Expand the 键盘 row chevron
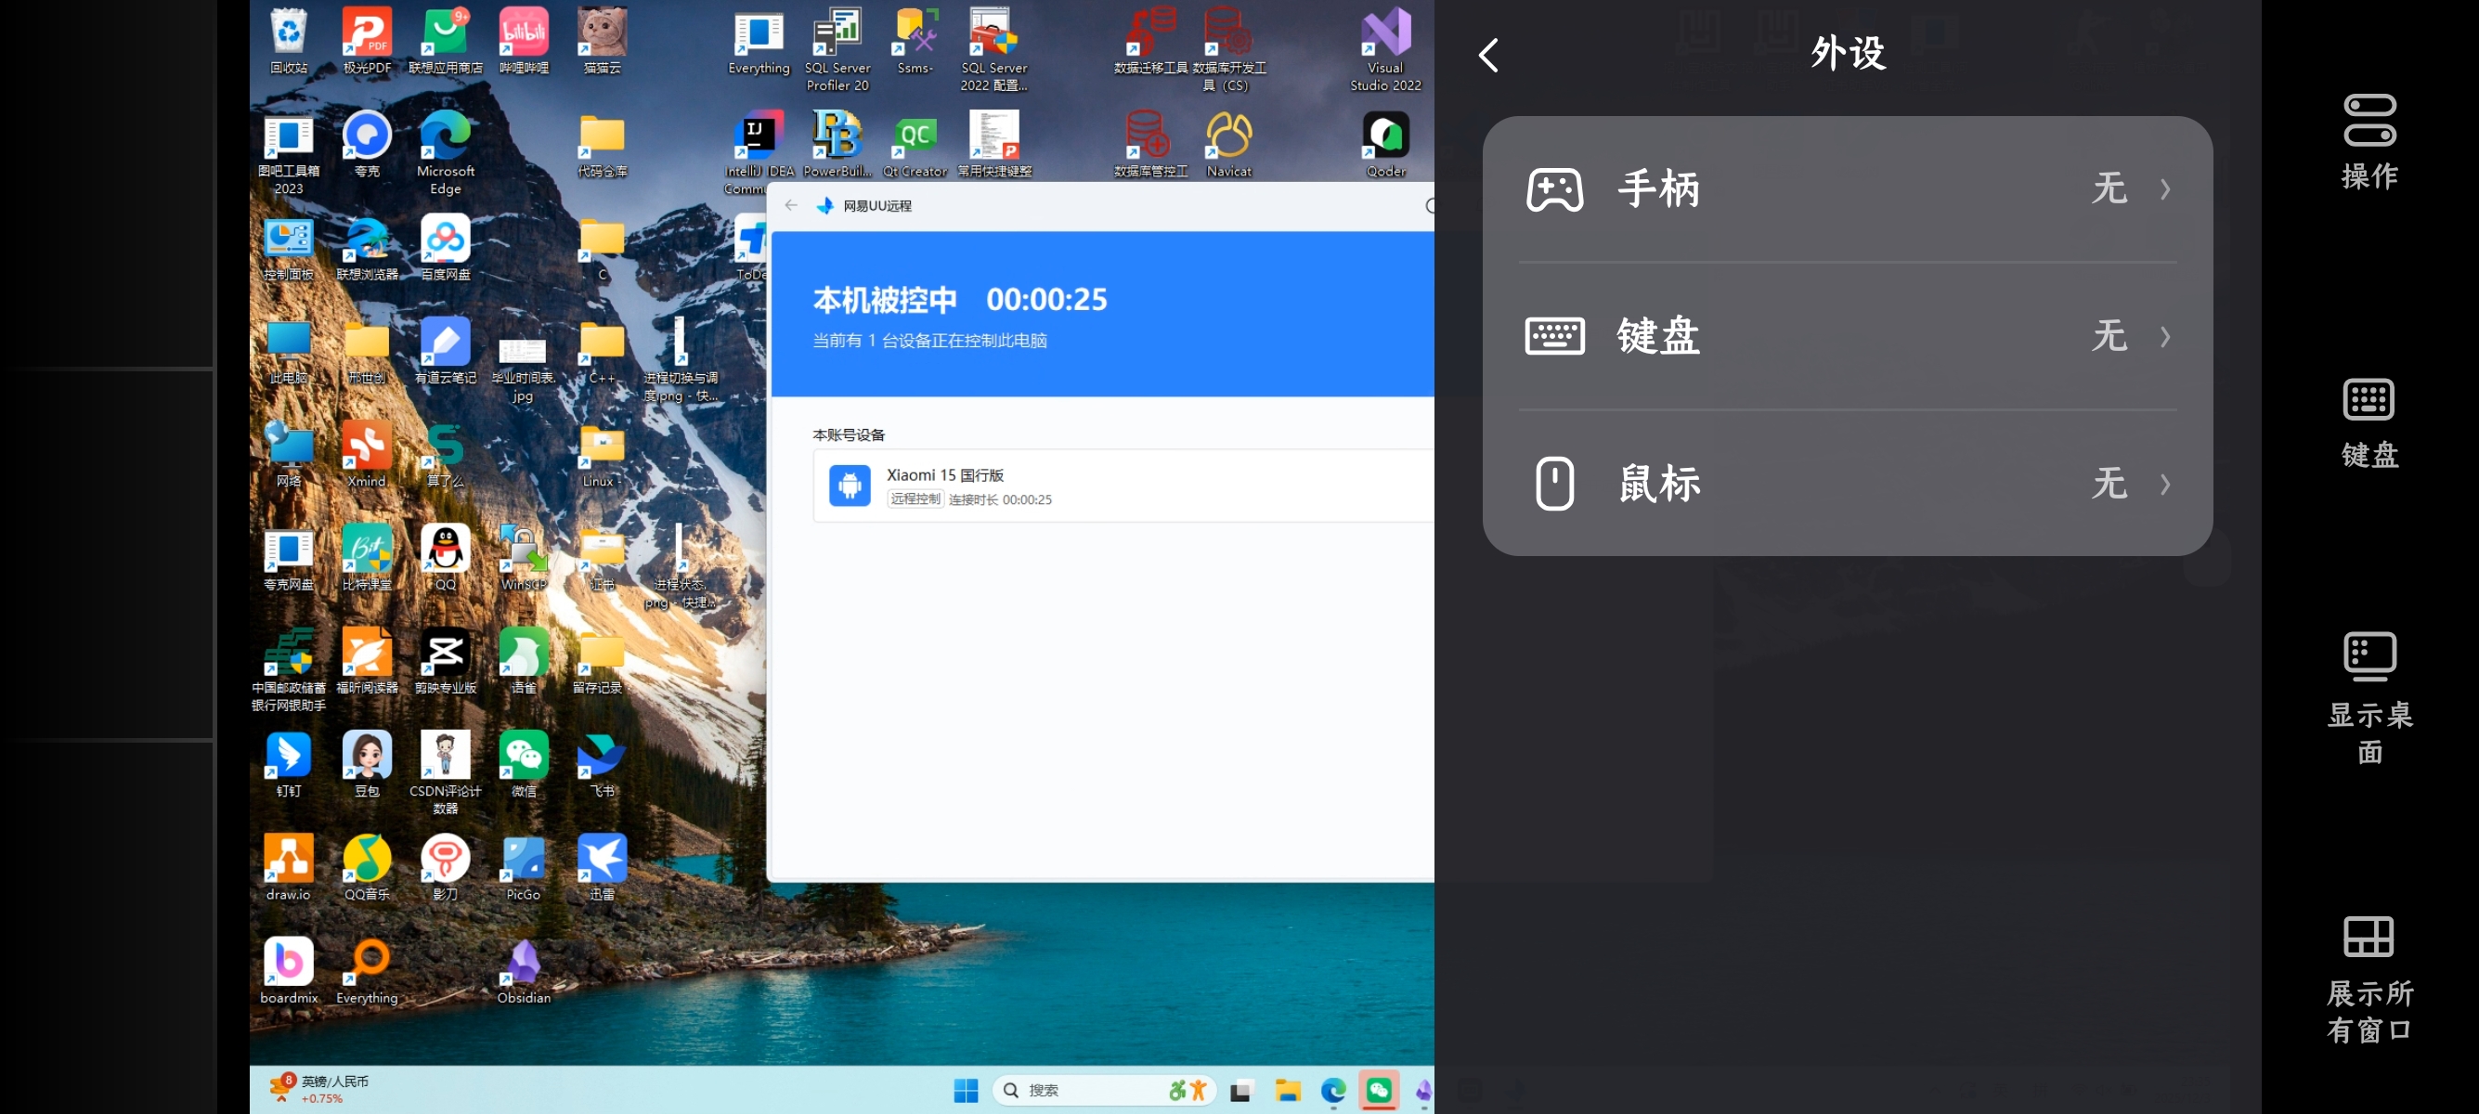 coord(2164,337)
